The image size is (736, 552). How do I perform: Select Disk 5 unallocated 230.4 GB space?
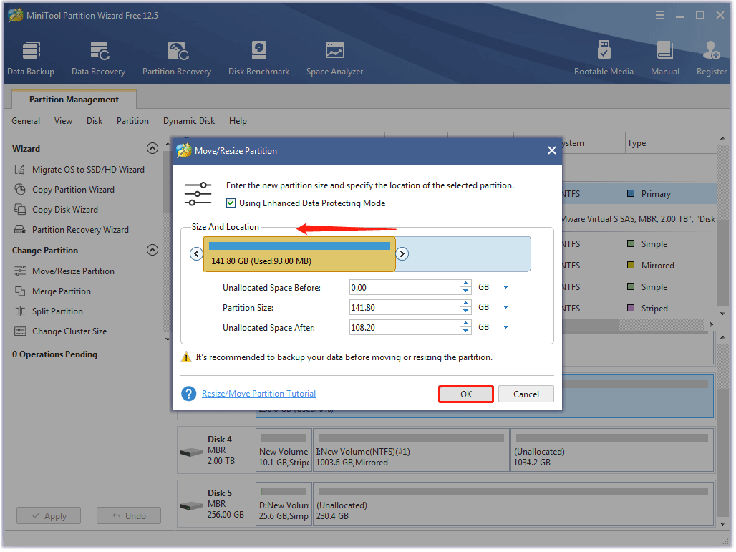tap(513, 504)
